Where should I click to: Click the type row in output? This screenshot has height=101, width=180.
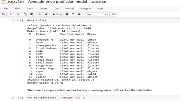[x=63, y=71]
